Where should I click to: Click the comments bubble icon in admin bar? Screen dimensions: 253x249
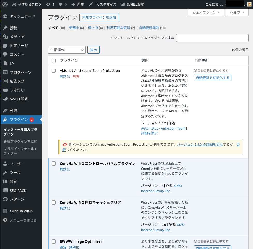point(61,4)
